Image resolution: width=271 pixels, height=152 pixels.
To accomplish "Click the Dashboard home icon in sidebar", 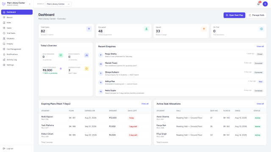I will 4,12.
